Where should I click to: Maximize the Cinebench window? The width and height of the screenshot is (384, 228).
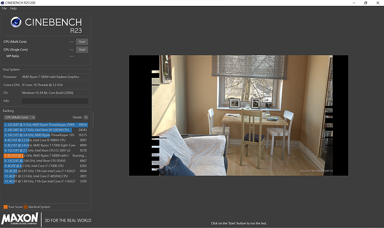[366, 3]
